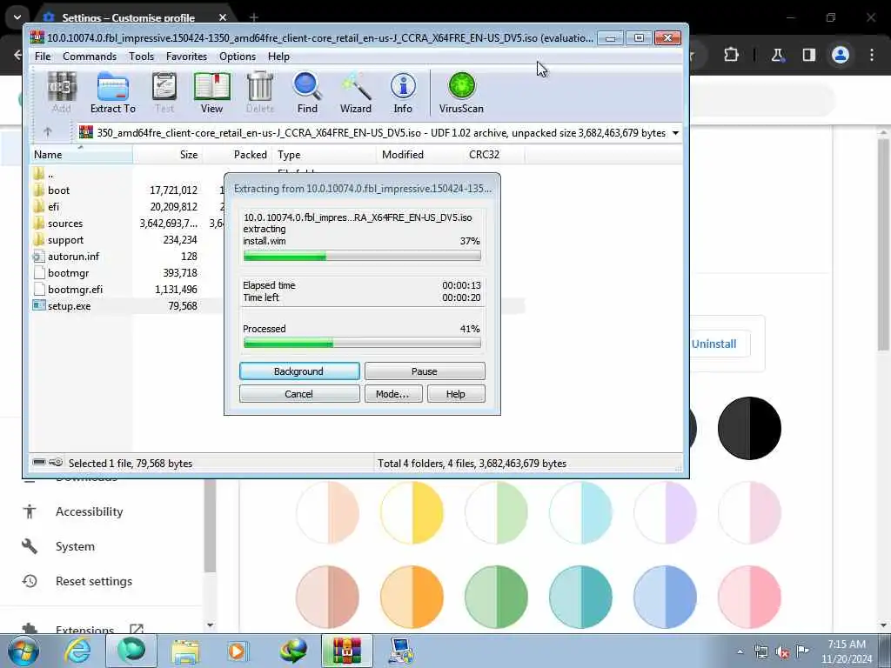Click taskbar clock showing 7:15 AM
The image size is (891, 668).
pyautogui.click(x=846, y=651)
